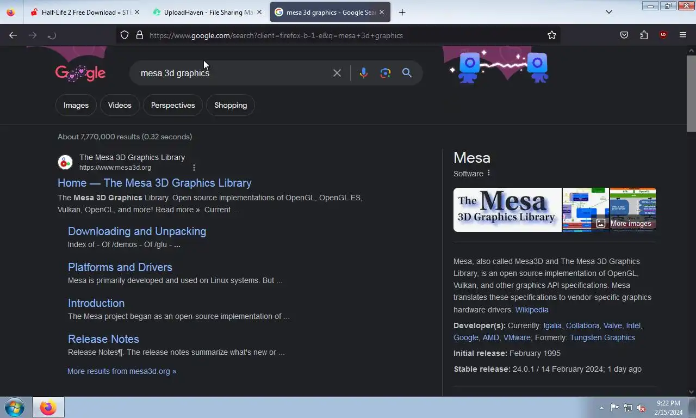696x418 pixels.
Task: Filter results by Shopping
Action: [x=231, y=105]
